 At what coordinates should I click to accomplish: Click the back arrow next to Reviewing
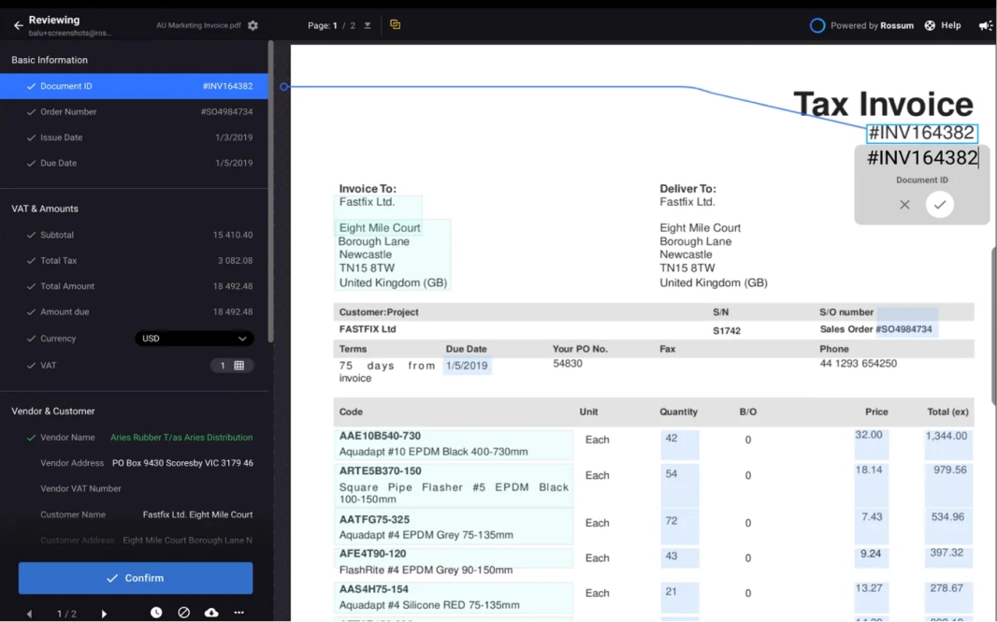point(18,25)
